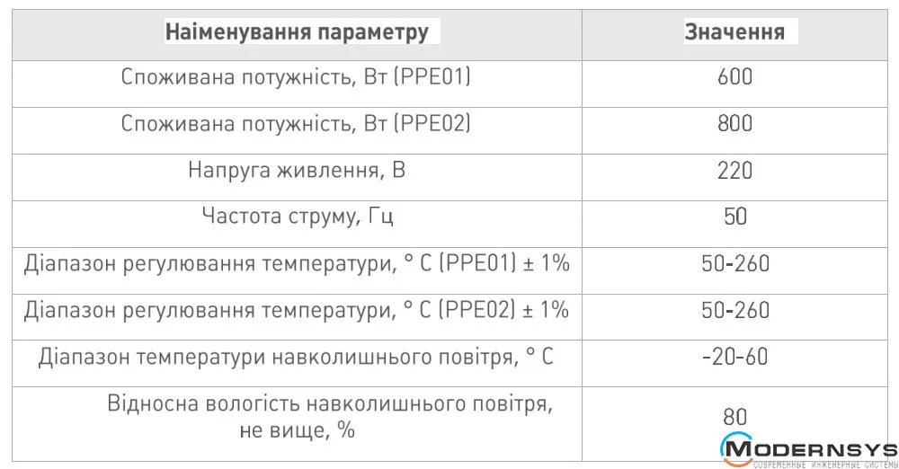Select the PPE01 temperature regulation range label

coord(297,263)
